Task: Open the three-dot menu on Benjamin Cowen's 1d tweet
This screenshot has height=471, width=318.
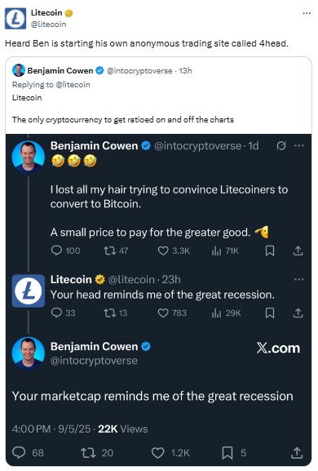Action: 299,145
